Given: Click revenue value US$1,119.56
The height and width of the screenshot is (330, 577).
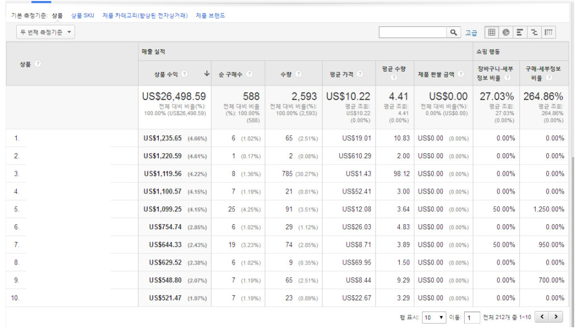Looking at the screenshot, I should (162, 173).
